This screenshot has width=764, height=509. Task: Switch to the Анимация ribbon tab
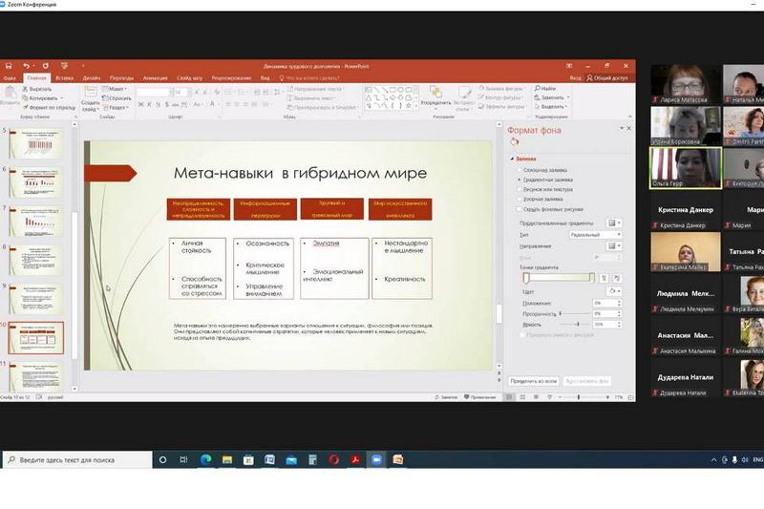click(155, 77)
